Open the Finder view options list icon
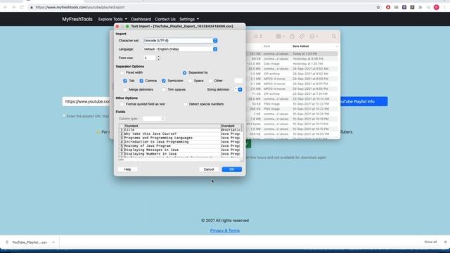The width and height of the screenshot is (450, 253). (258, 36)
